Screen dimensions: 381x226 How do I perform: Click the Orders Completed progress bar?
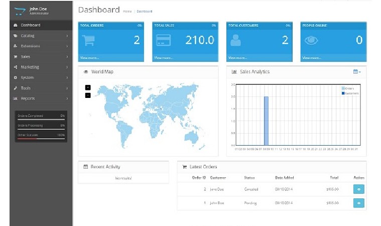pyautogui.click(x=41, y=120)
